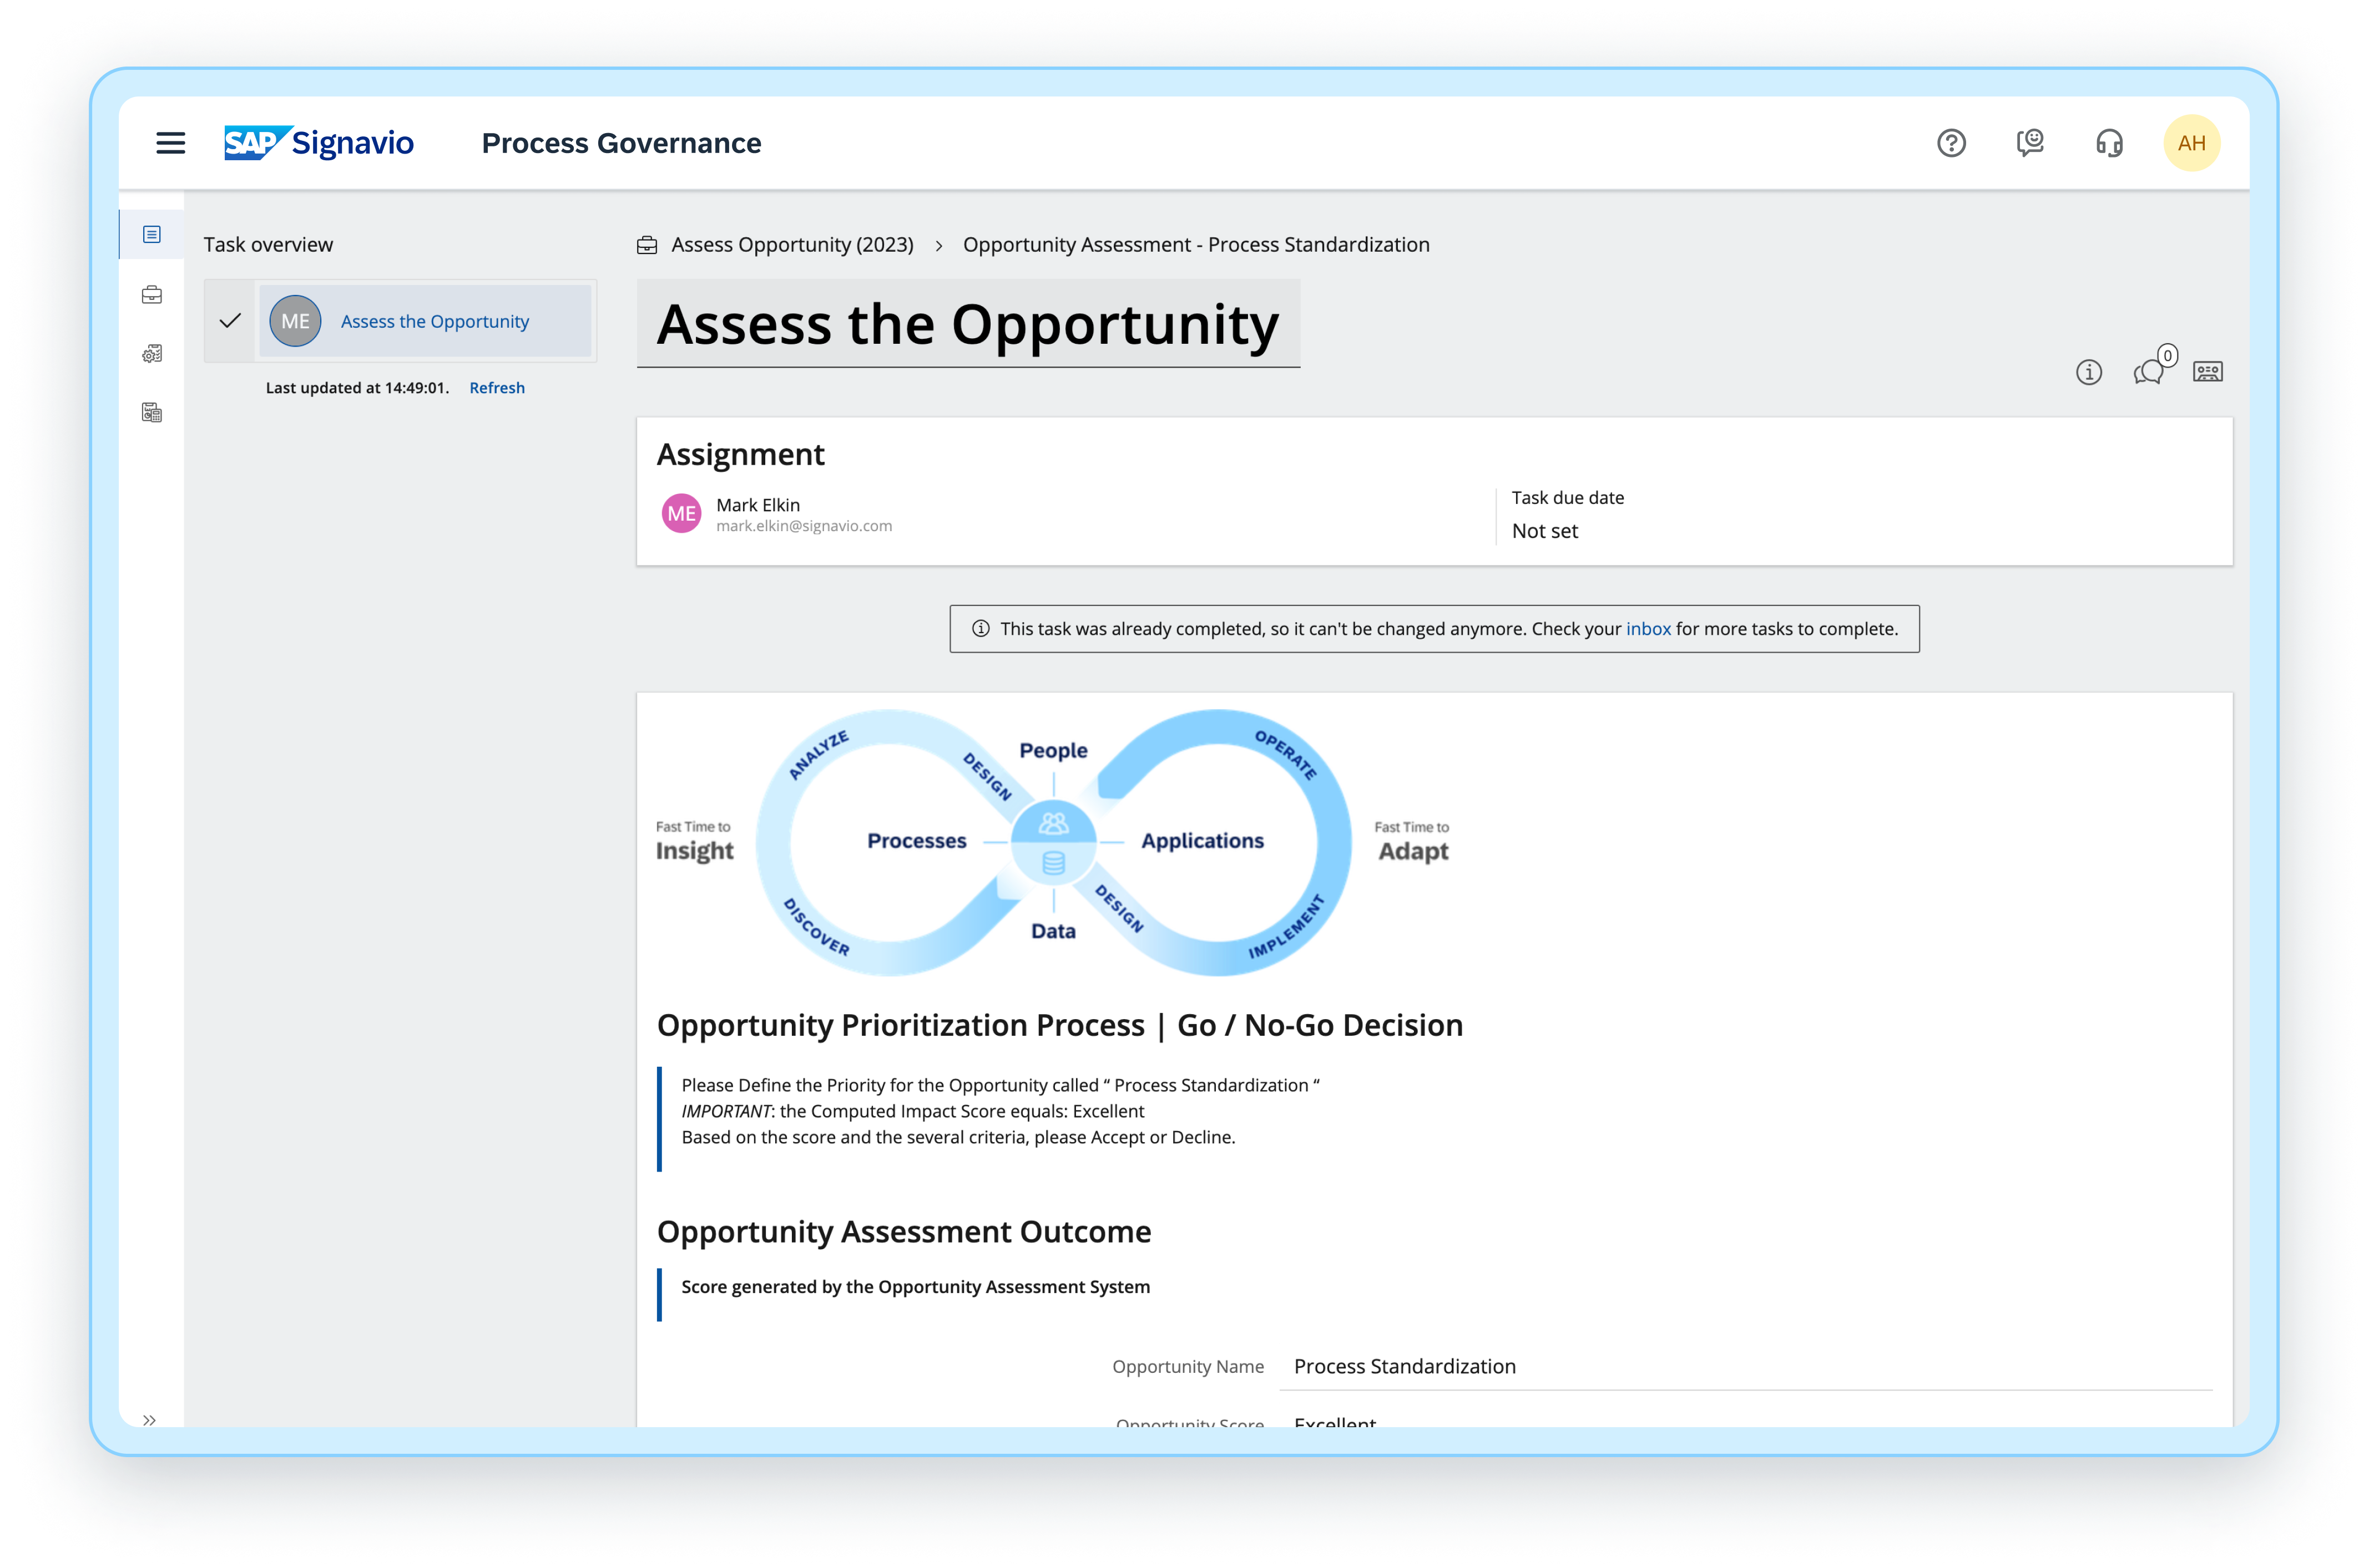
Task: Click the task history cassette icon
Action: coord(2208,371)
